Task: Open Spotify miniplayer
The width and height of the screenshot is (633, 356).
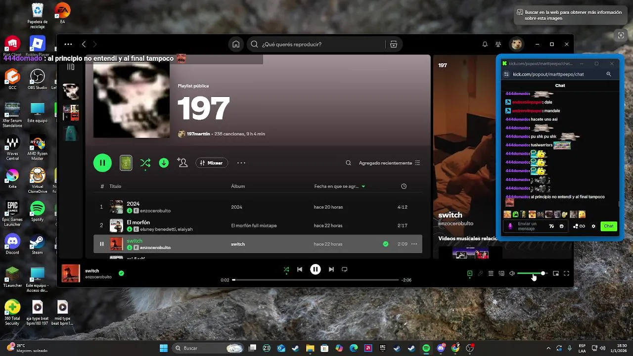Action: [x=556, y=273]
